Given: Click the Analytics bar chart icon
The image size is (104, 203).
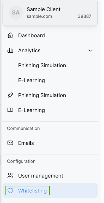Looking at the screenshot, I should [x=10, y=50].
